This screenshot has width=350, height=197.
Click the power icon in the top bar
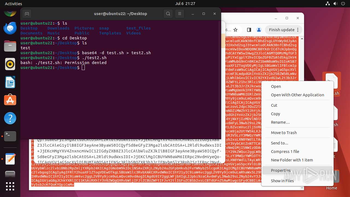coord(343,4)
